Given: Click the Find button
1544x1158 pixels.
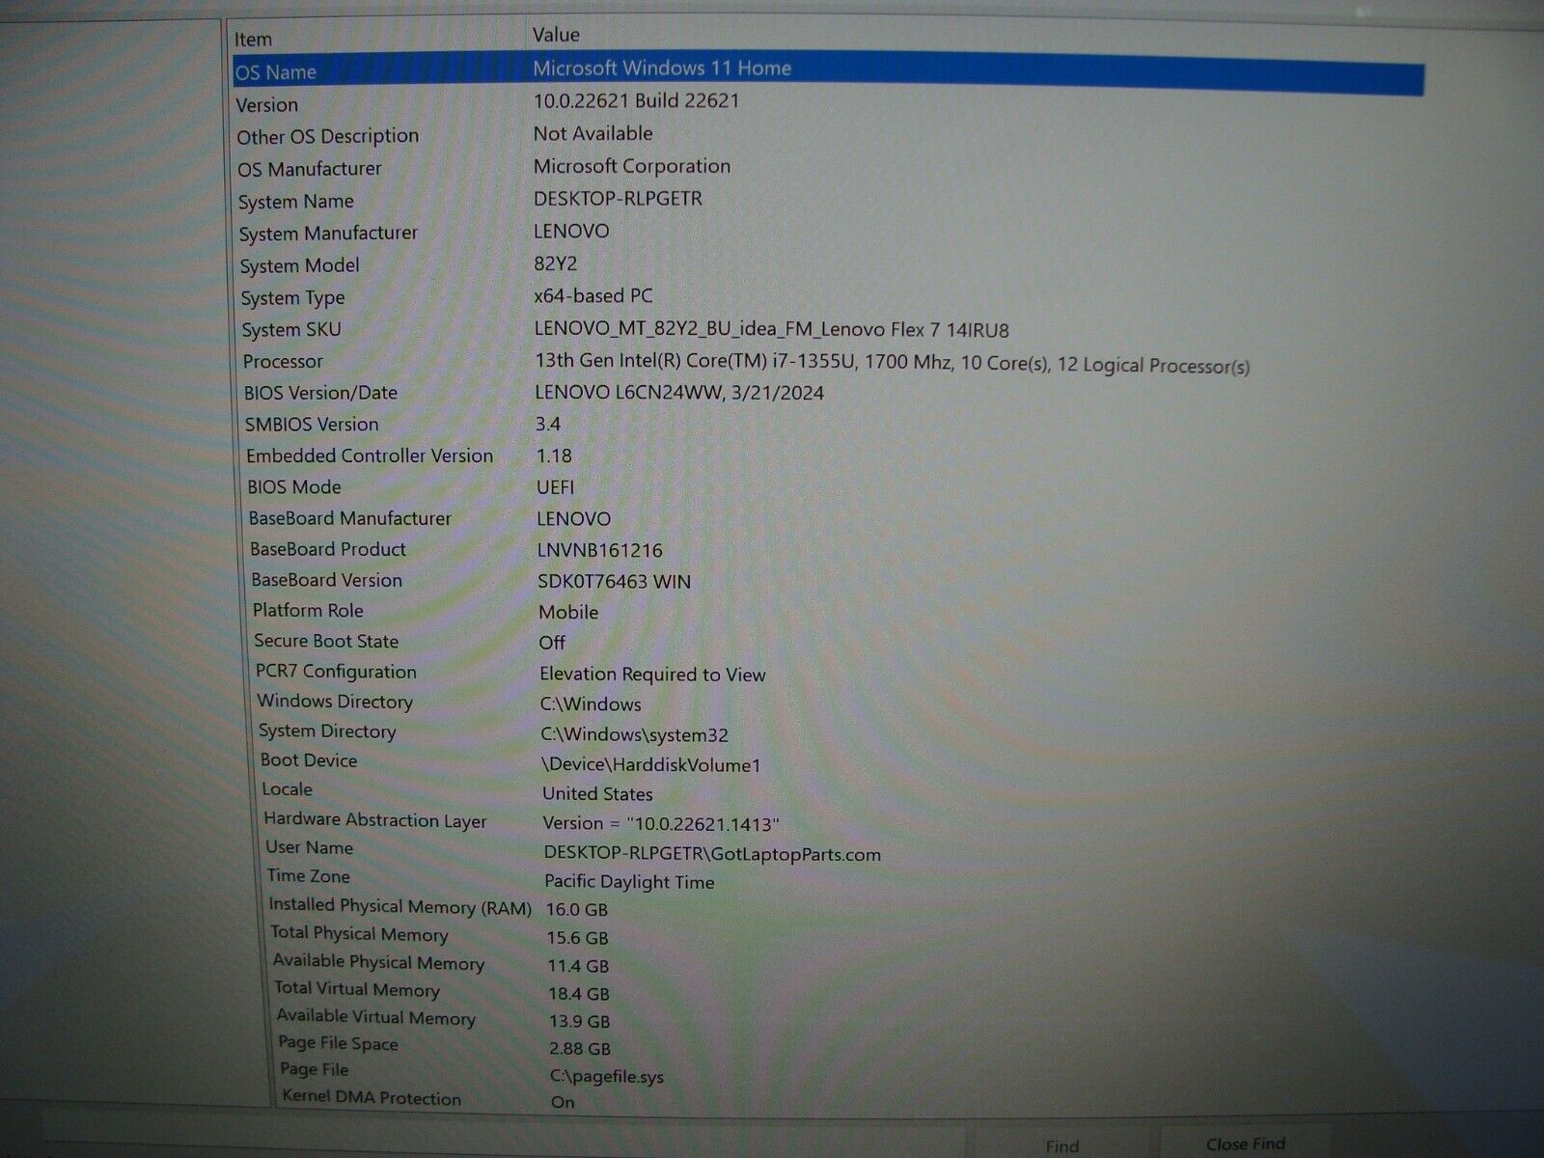Looking at the screenshot, I should coord(1061,1145).
